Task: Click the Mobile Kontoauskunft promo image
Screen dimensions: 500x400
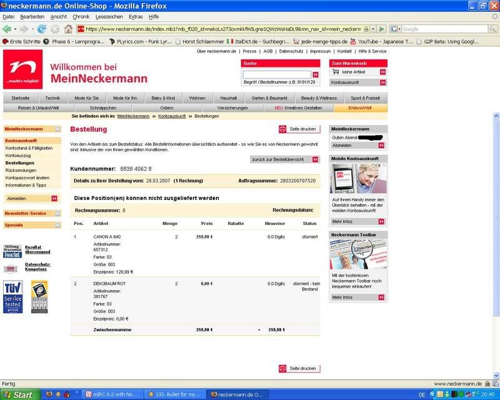Action: click(x=358, y=179)
